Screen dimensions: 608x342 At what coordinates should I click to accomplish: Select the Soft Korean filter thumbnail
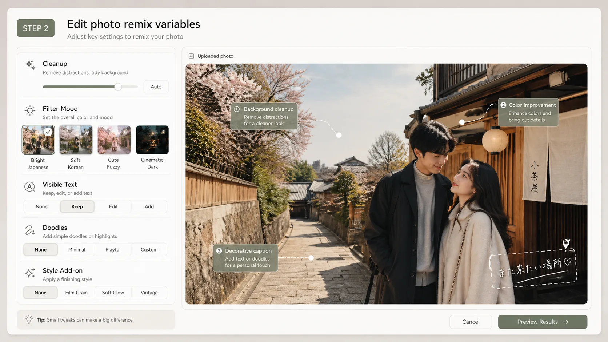point(75,139)
